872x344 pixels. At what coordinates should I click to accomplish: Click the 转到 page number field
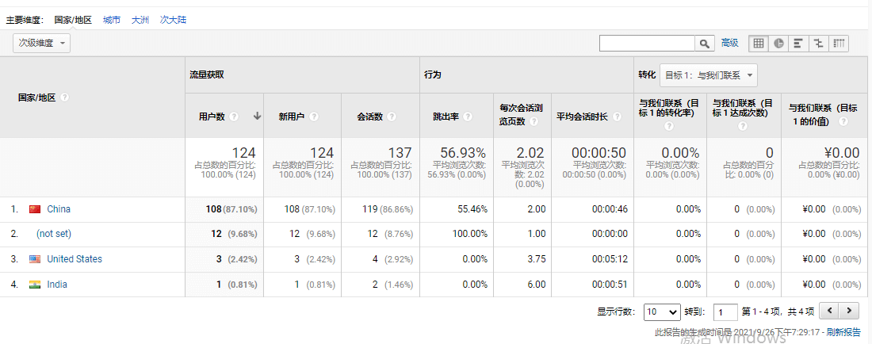point(725,312)
